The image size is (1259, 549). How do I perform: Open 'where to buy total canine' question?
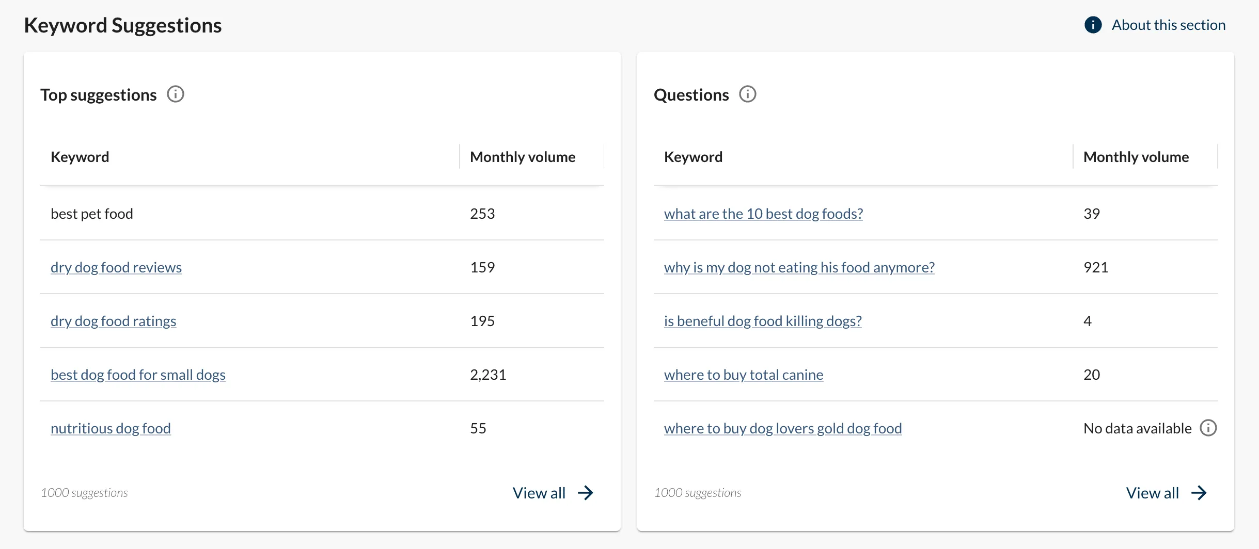coord(744,375)
